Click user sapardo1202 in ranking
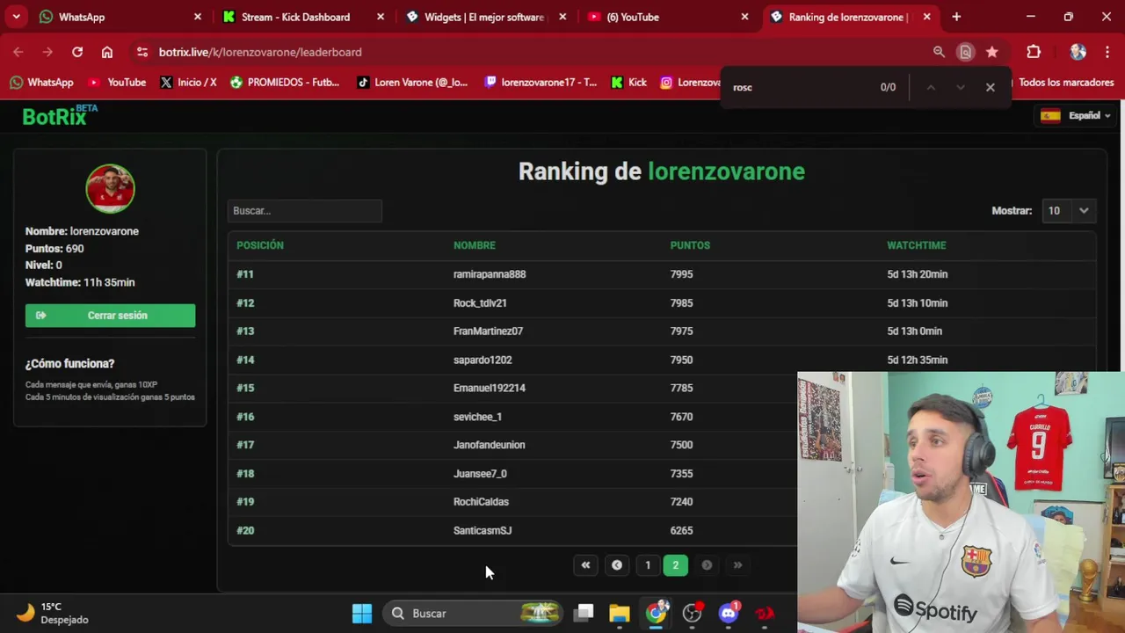Screen dimensions: 1125x633 [483, 360]
